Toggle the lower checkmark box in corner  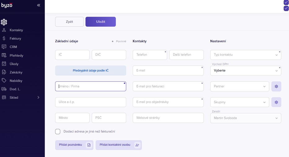pyautogui.click(x=286, y=8)
